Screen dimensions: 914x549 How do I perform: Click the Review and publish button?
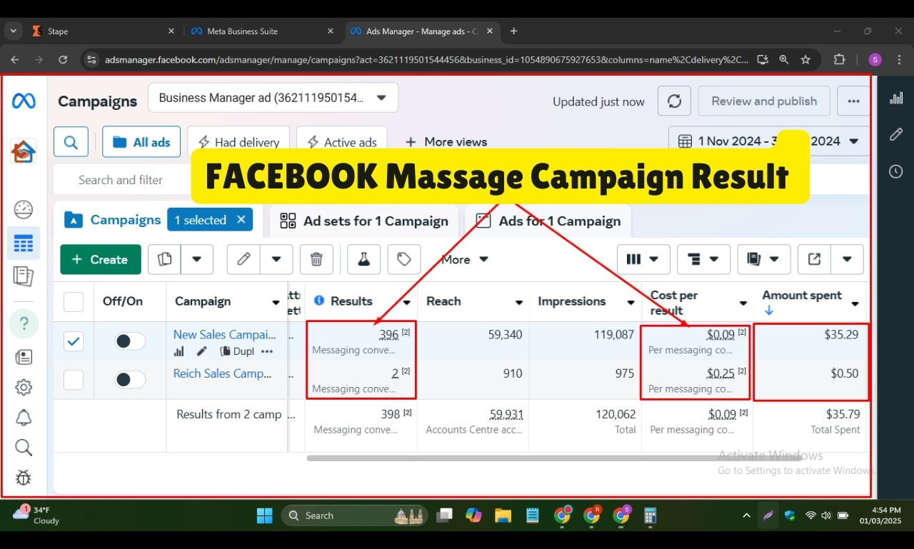coord(764,101)
